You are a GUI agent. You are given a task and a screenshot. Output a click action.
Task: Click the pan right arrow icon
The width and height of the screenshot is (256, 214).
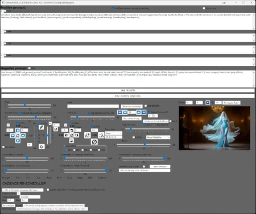coord(23,136)
